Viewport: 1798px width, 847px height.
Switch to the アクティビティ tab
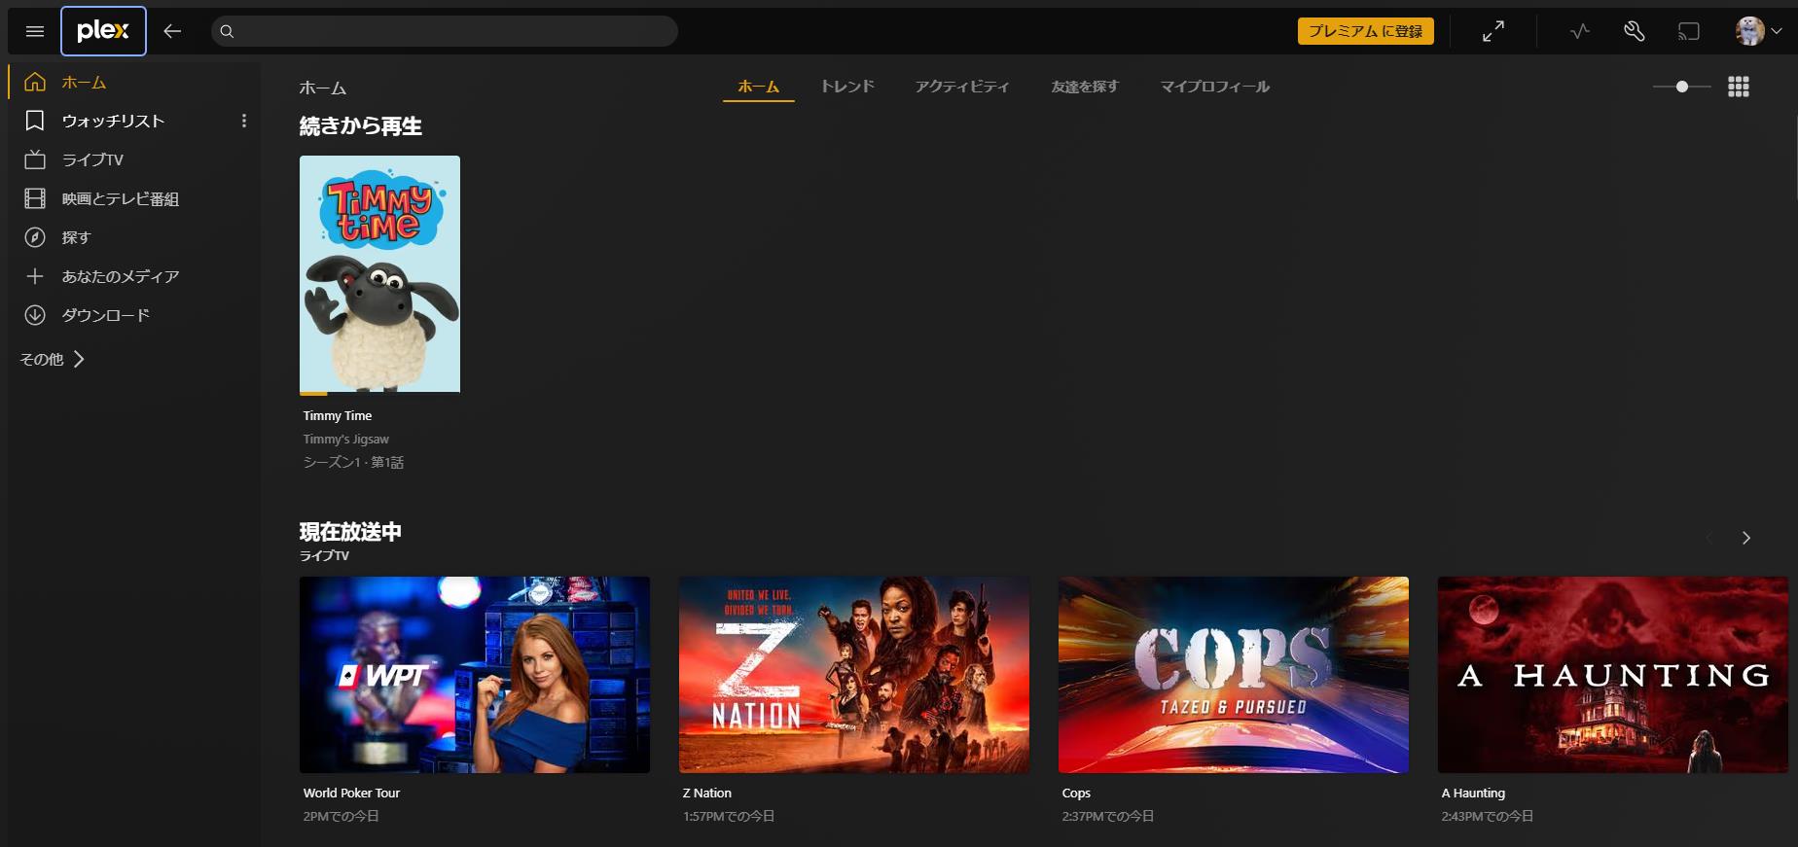click(961, 87)
